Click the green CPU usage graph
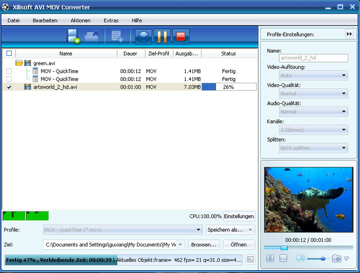The image size is (360, 273). [26, 216]
